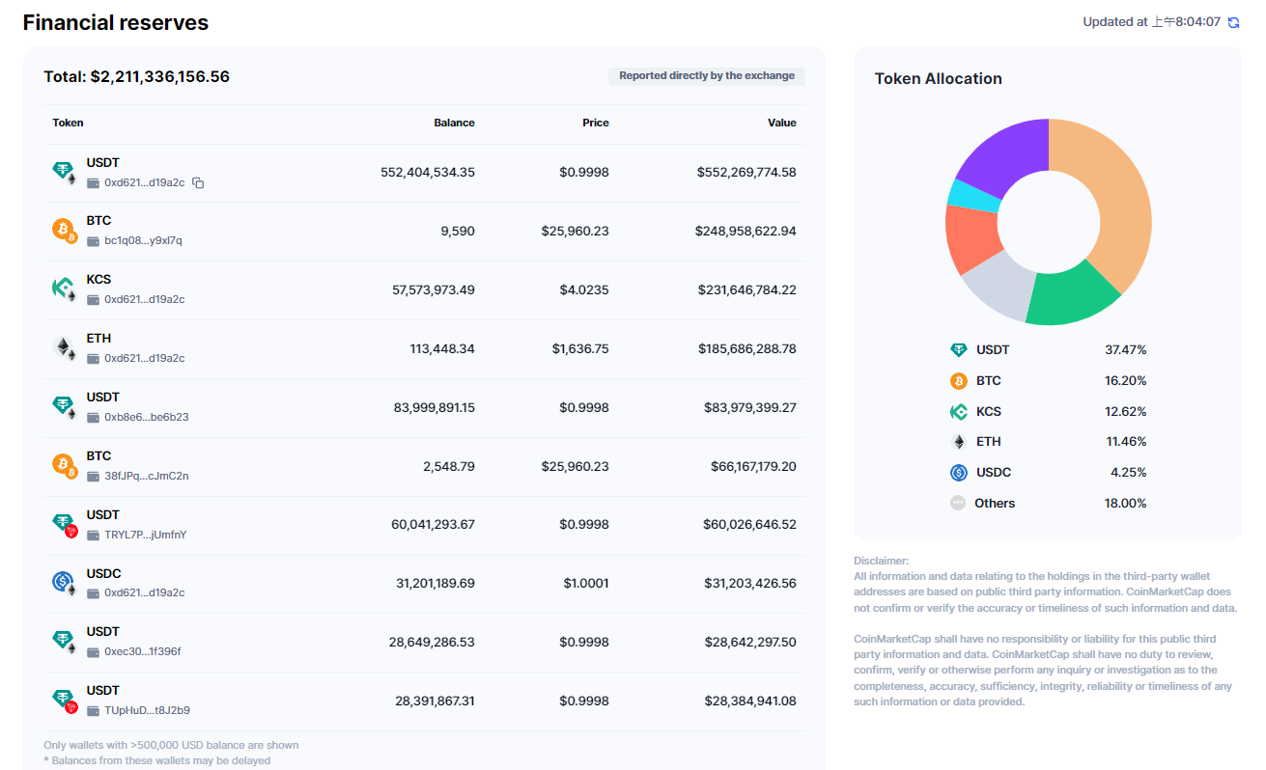Click the USDC token icon in the table row

[64, 583]
